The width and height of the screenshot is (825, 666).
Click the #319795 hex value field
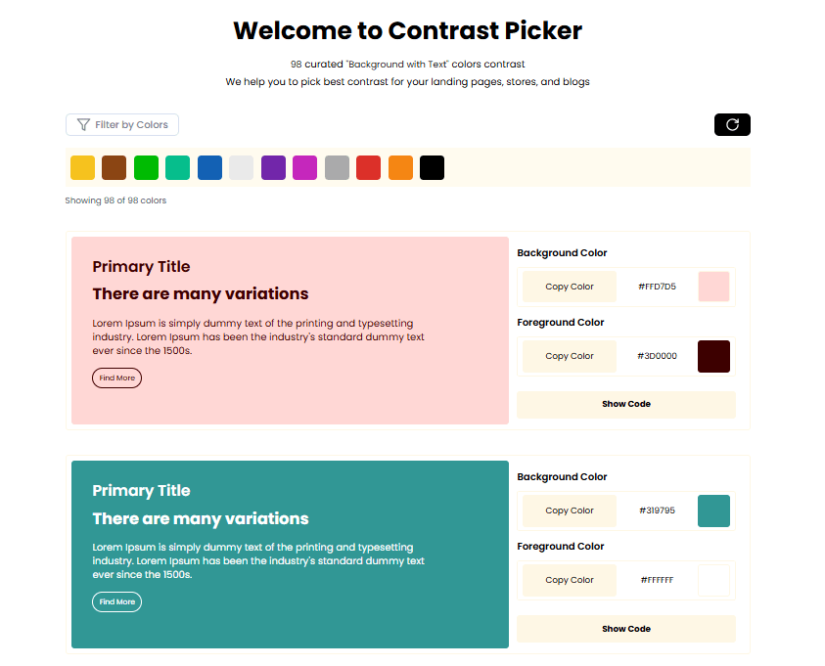658,510
